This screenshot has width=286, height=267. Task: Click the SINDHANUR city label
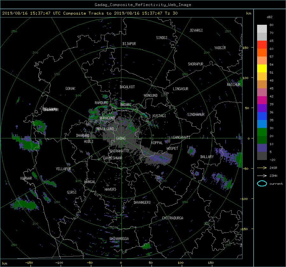tap(196, 115)
